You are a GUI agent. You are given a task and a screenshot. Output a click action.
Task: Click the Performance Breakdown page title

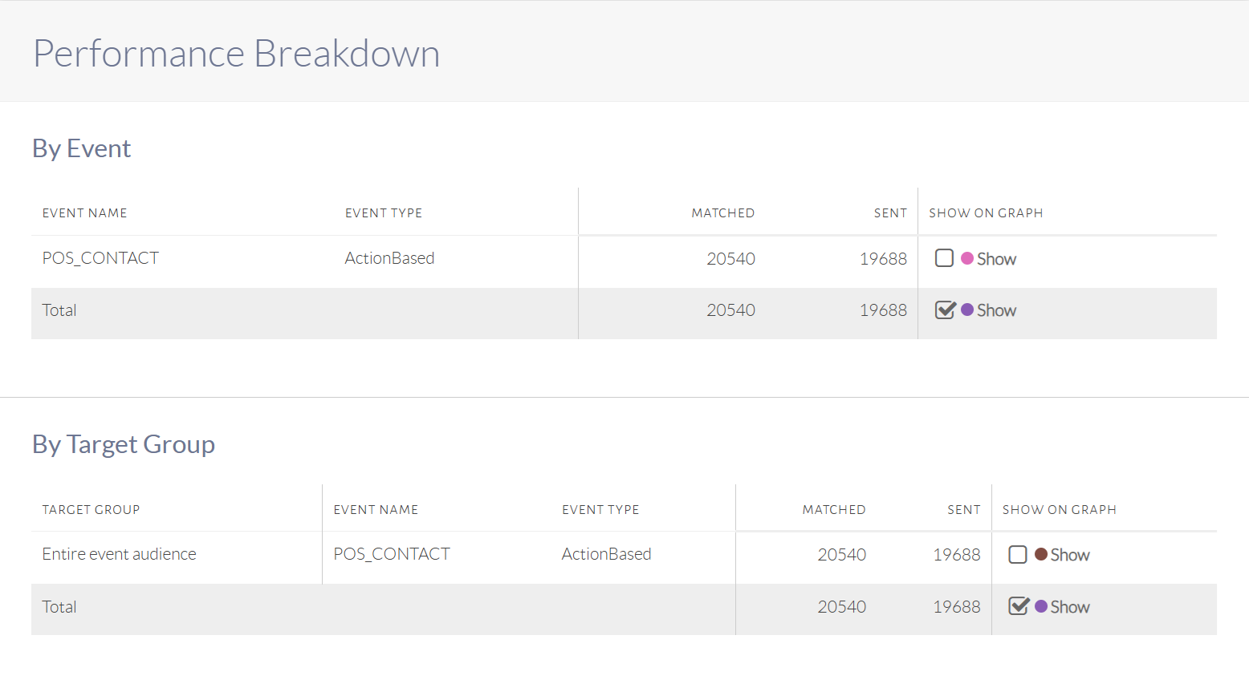click(236, 54)
